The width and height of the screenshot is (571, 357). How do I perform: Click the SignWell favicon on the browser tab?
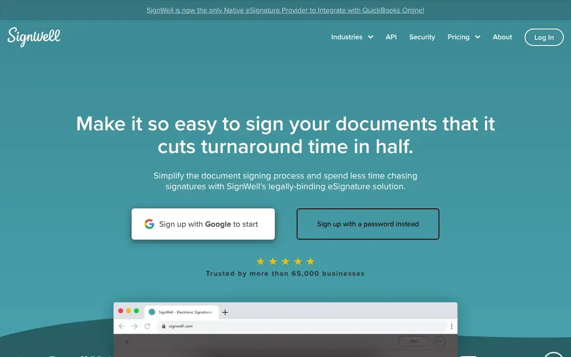[151, 312]
